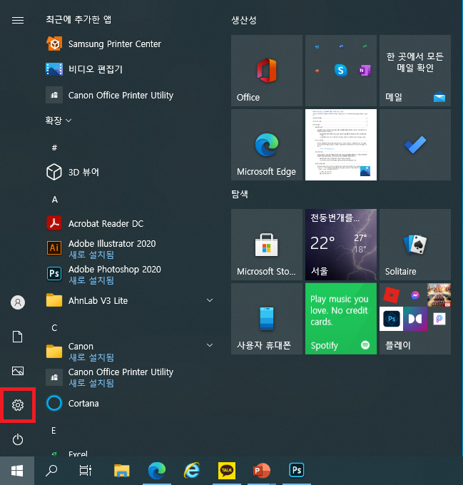Open Microsoft Edge on the taskbar
Viewport: 463px width, 485px height.
[x=157, y=471]
